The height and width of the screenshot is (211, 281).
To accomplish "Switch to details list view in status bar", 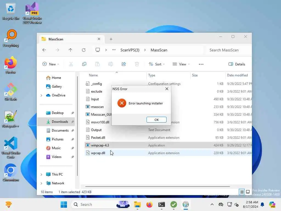I will pos(242,192).
